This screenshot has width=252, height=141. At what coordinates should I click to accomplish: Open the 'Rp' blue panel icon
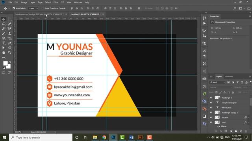pos(204,124)
